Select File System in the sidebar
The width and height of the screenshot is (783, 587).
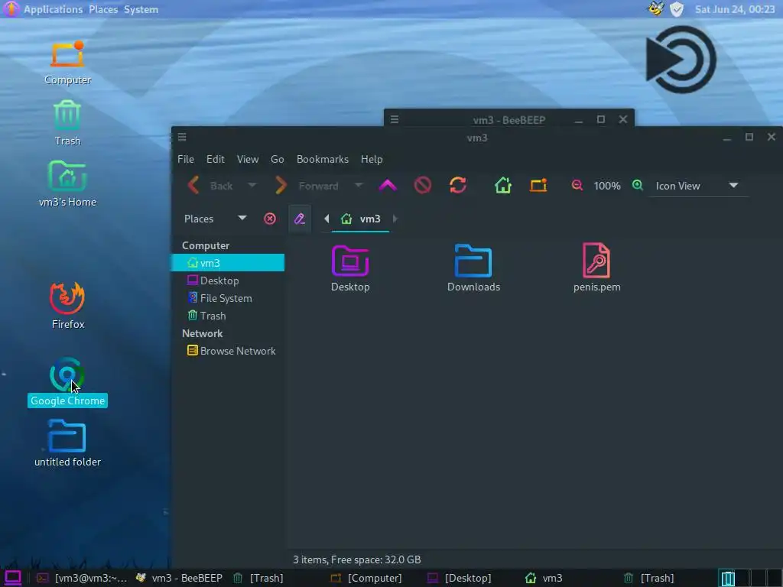(x=228, y=298)
